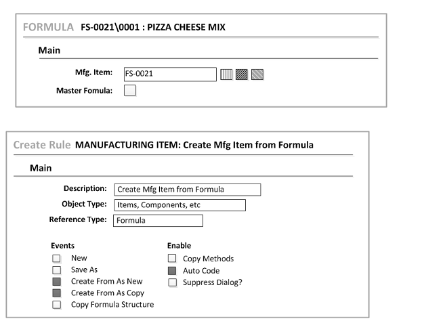
Task: Toggle the Suppress Dialog? checkbox
Action: coord(172,282)
